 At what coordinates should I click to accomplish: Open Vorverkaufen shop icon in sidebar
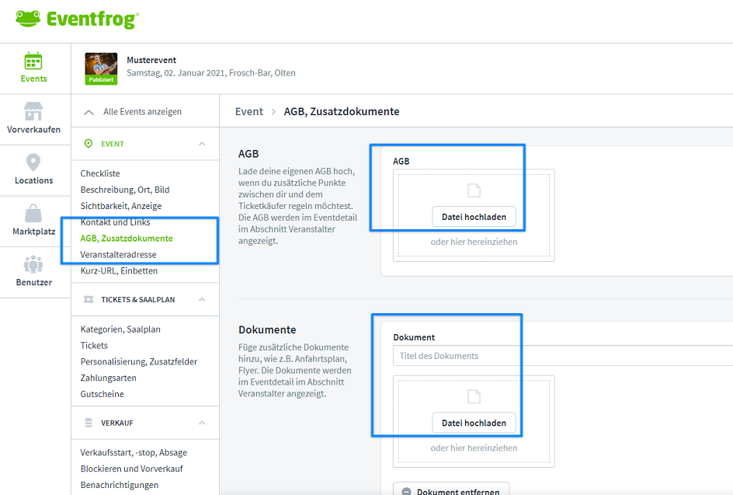pos(33,111)
